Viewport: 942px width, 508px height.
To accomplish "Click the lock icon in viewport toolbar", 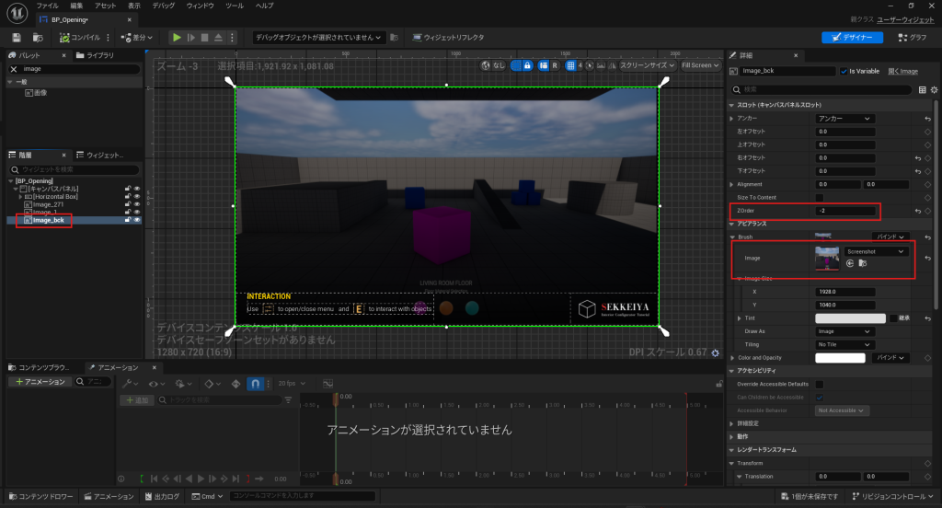I will [527, 65].
